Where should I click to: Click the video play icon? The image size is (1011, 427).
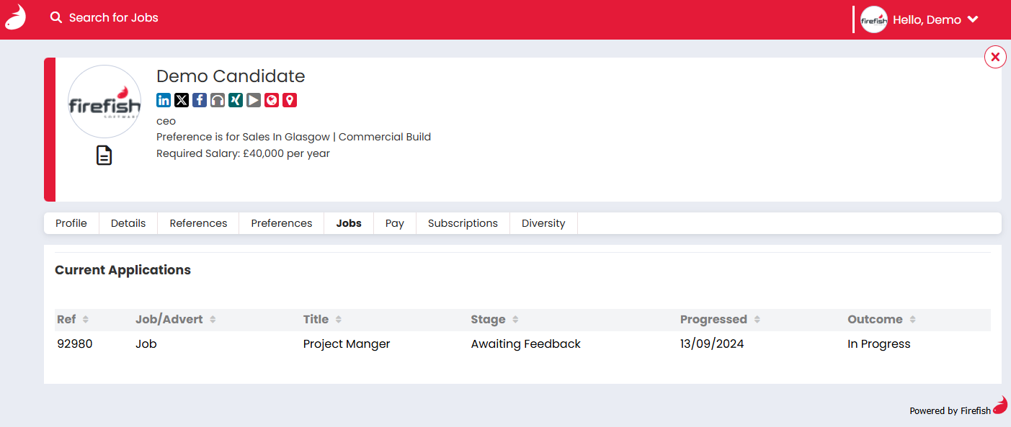point(254,100)
